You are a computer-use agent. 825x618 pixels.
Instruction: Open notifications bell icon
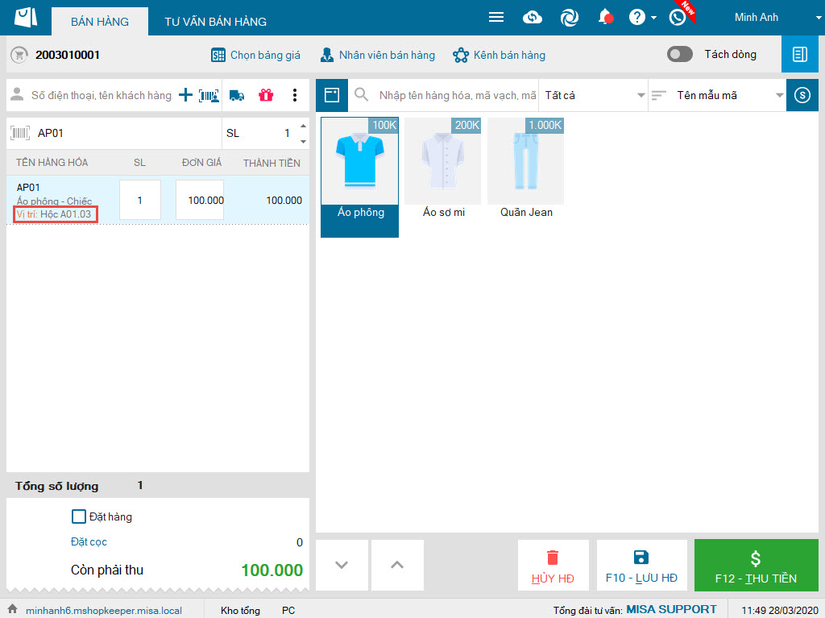pyautogui.click(x=606, y=18)
